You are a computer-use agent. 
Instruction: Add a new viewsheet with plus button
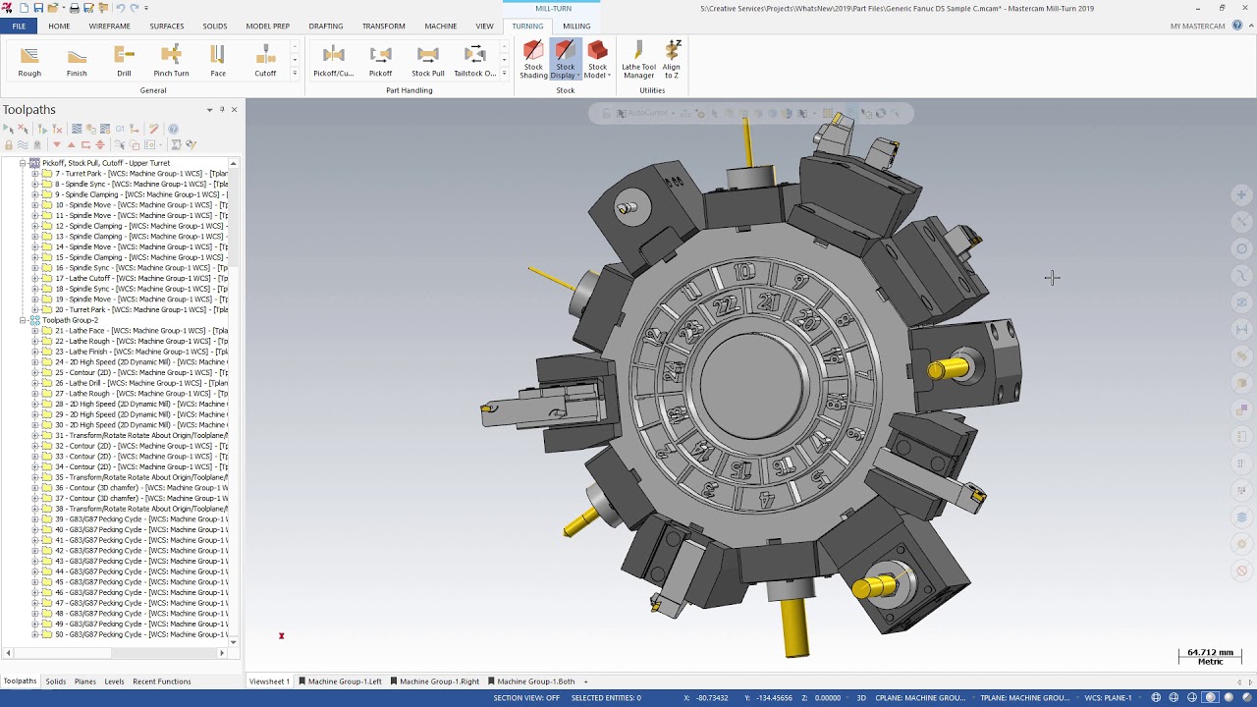tap(586, 681)
